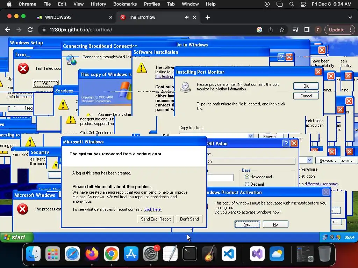The height and width of the screenshot is (268, 358).
Task: Click the Chrome Update button
Action: click(337, 30)
